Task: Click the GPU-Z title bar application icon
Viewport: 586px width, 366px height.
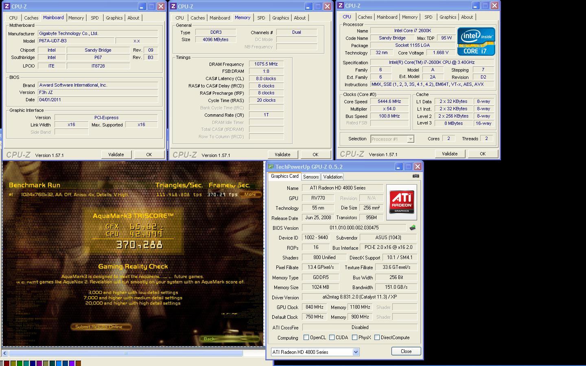Action: click(x=271, y=167)
